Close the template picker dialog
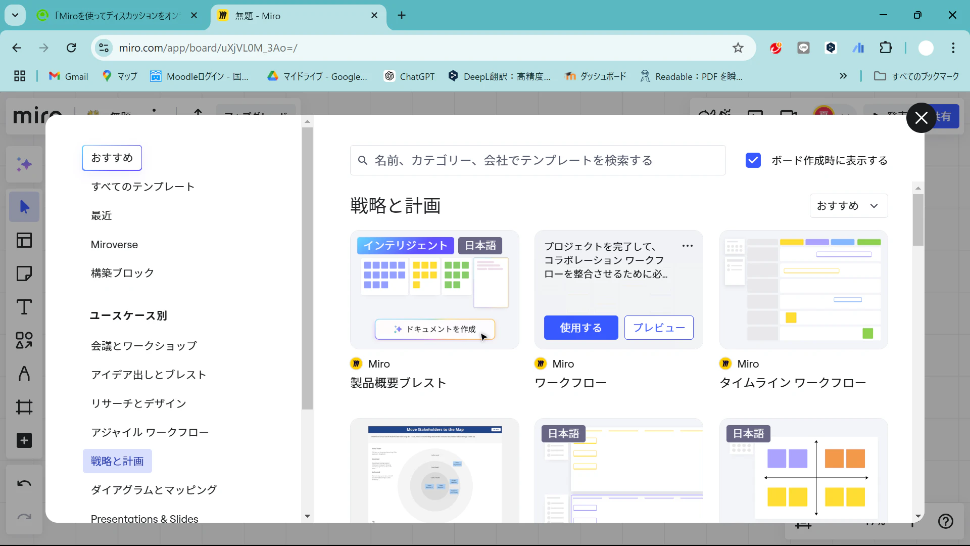The image size is (970, 546). (922, 118)
